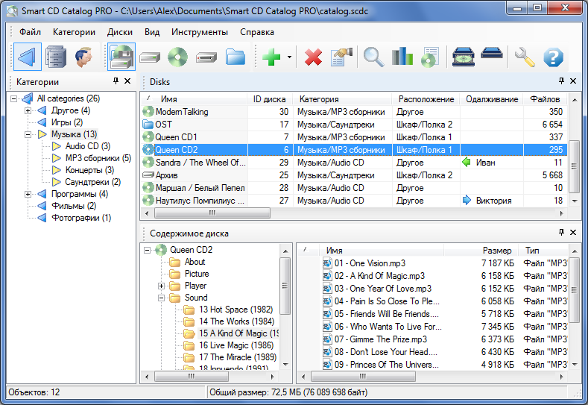Open the Категории menu

(74, 32)
